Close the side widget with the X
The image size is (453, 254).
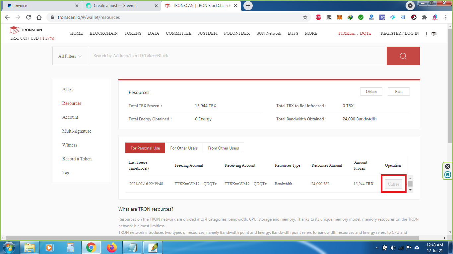coord(448,166)
